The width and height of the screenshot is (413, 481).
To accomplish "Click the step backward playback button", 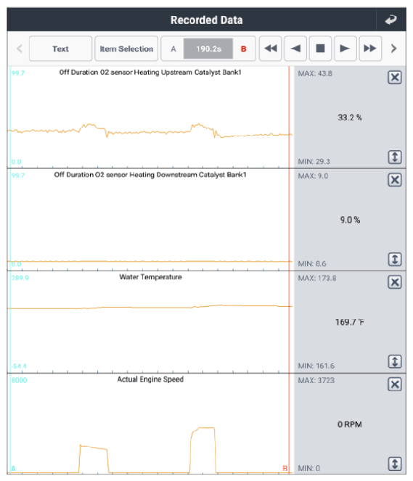I will point(295,49).
